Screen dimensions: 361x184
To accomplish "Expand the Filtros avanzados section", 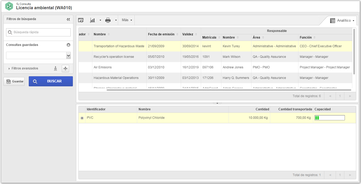I will tap(25, 68).
